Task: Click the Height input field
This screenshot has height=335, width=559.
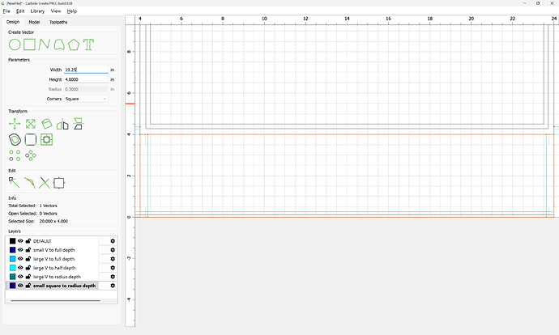Action: click(85, 79)
